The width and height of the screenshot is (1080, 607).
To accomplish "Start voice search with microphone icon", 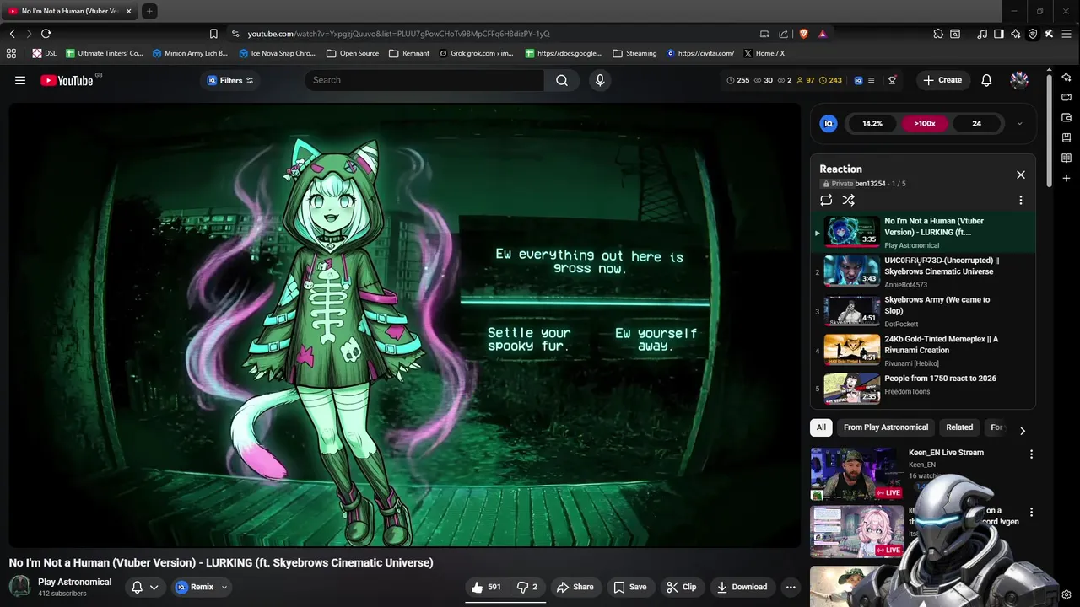I will click(600, 80).
